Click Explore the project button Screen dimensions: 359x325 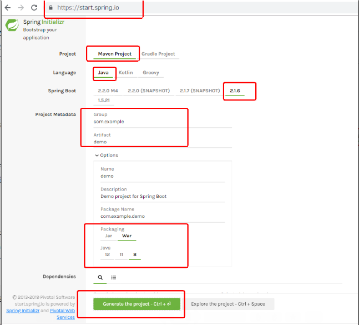(228, 304)
